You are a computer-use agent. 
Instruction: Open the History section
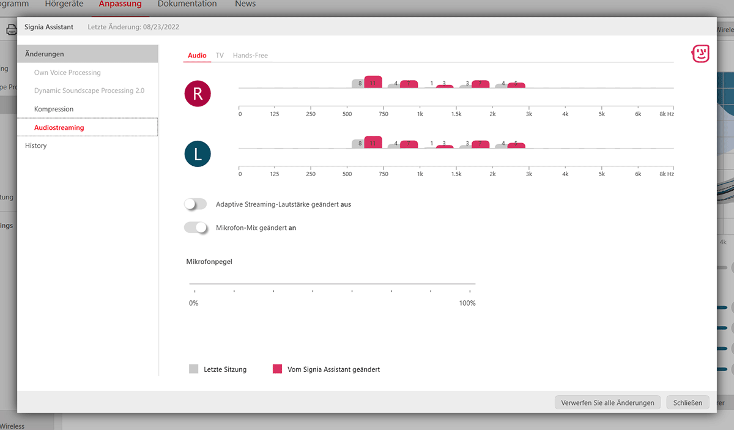[35, 145]
